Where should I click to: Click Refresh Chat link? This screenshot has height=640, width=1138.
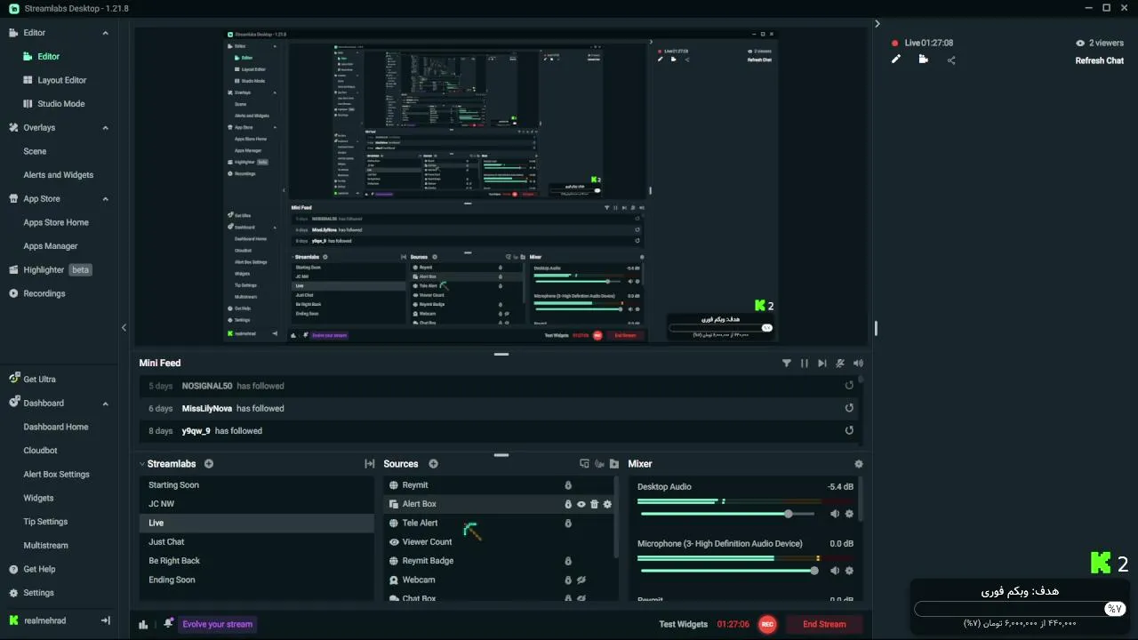[x=1100, y=60]
